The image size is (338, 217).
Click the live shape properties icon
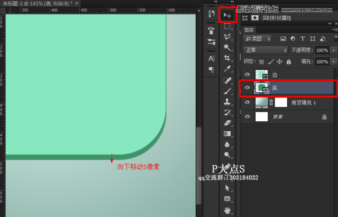tap(245, 18)
